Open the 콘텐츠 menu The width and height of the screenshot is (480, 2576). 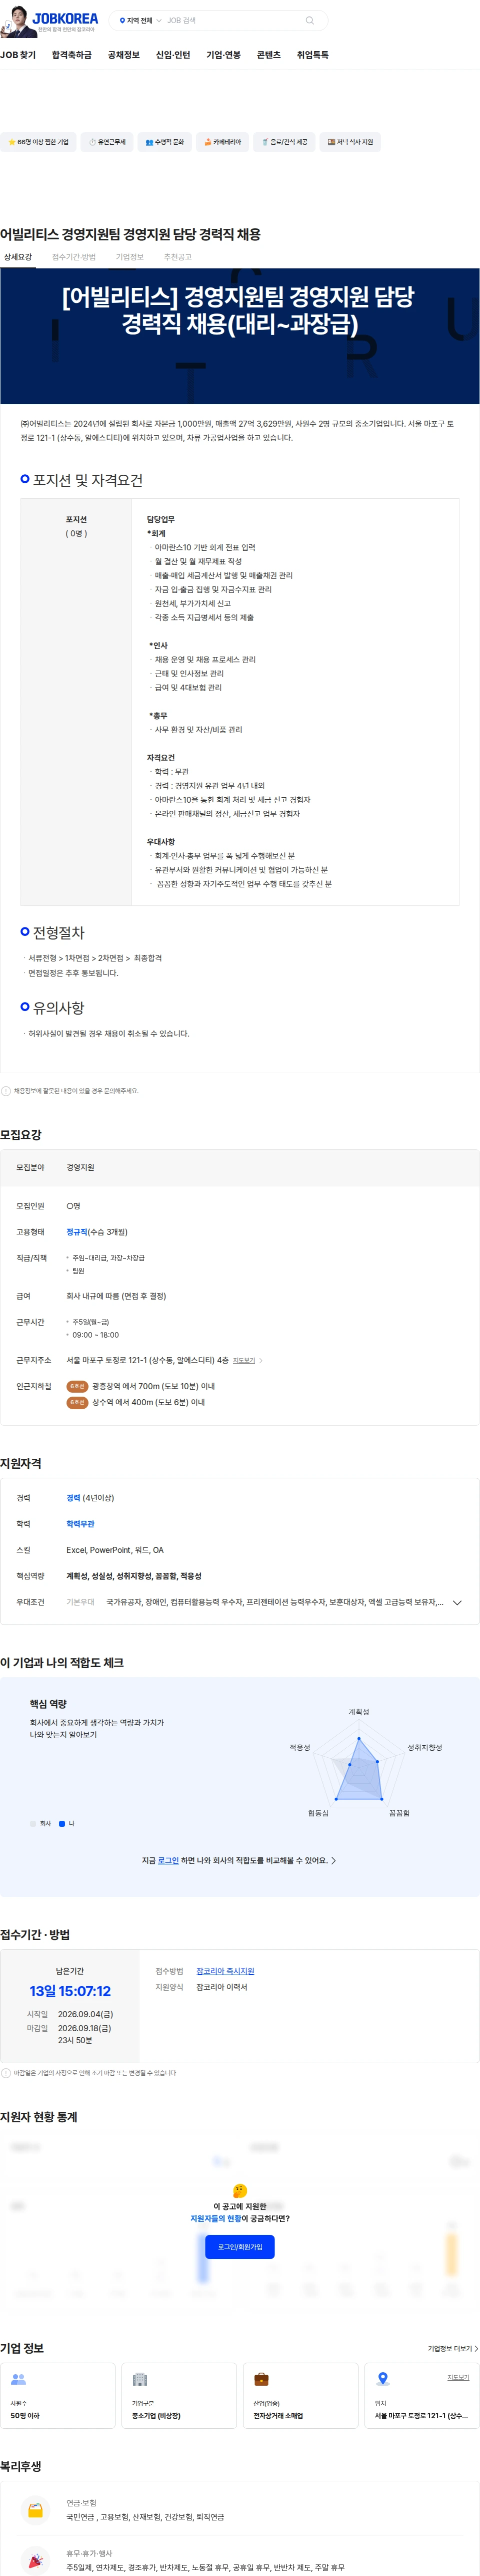[268, 55]
